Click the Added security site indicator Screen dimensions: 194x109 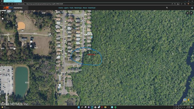[20, 4]
